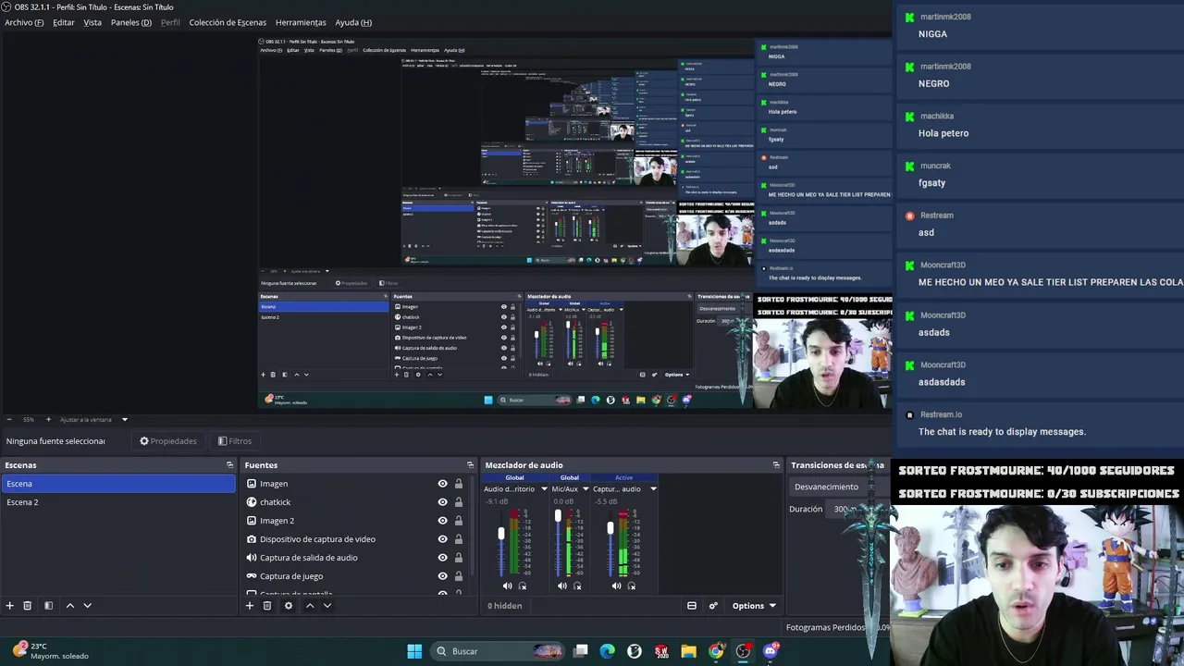Screen dimensions: 1184x666
Task: Toggle lock on Captura de juego source
Action: [x=458, y=576]
